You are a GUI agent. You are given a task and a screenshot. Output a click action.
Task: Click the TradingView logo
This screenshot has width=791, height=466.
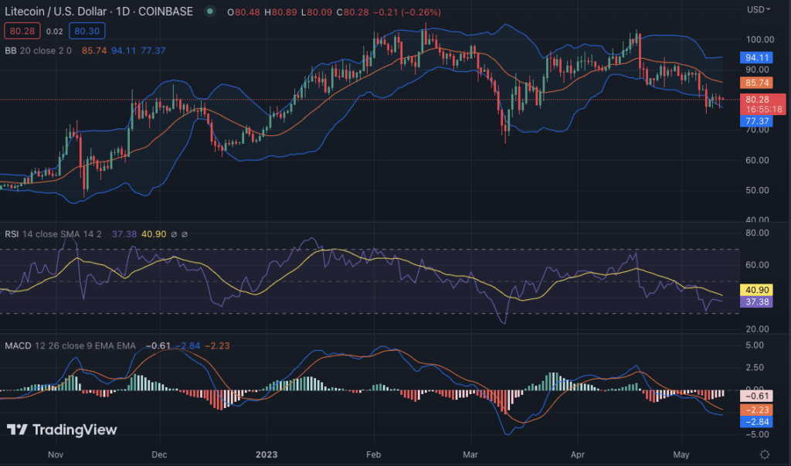point(62,430)
